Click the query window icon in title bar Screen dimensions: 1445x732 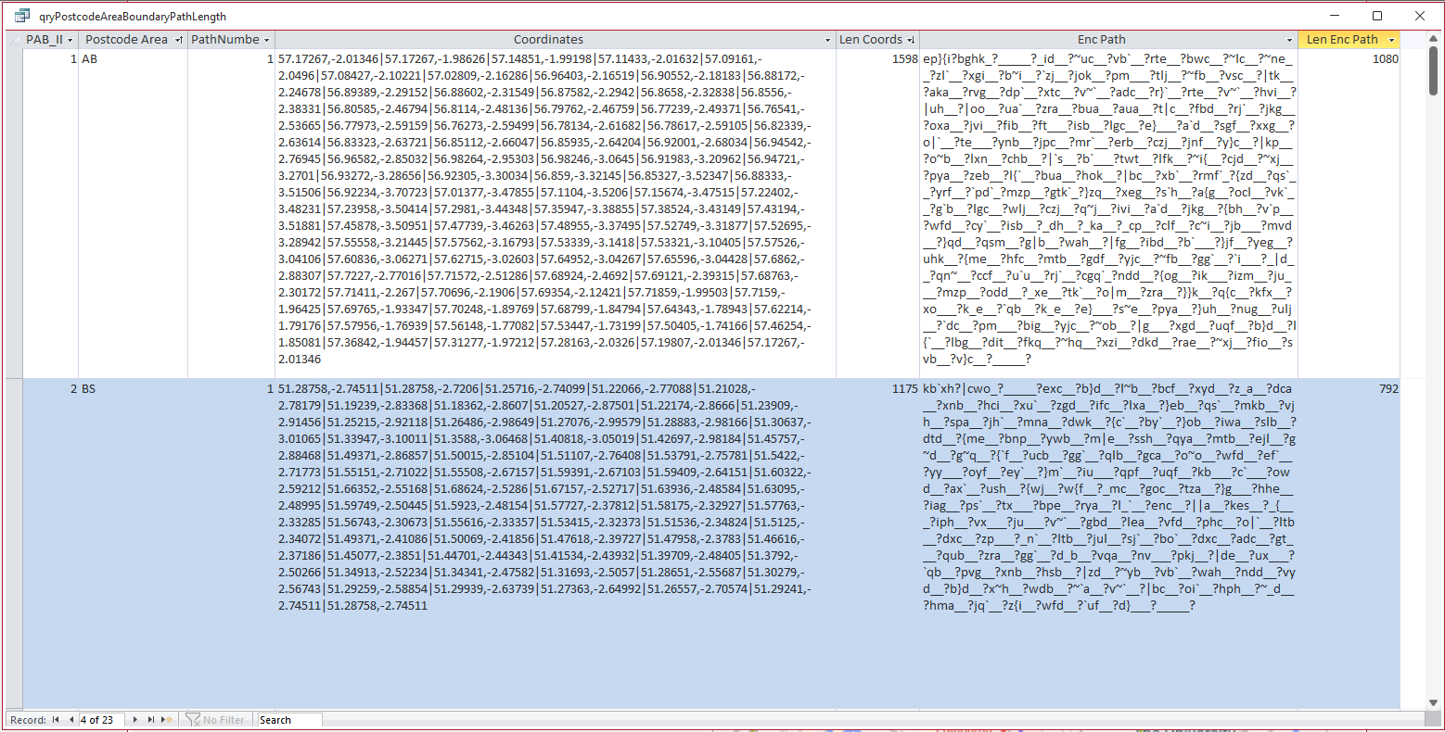pos(22,16)
